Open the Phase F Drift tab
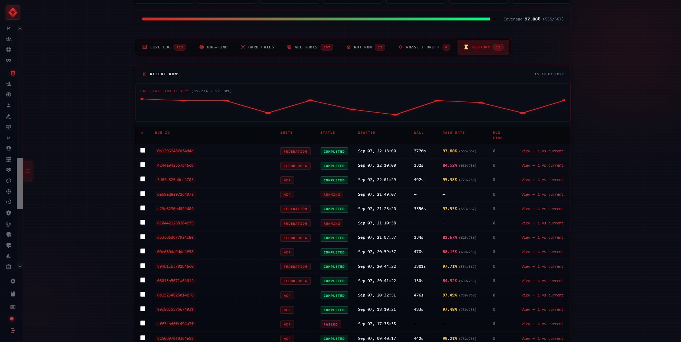681x342 pixels. pyautogui.click(x=424, y=47)
